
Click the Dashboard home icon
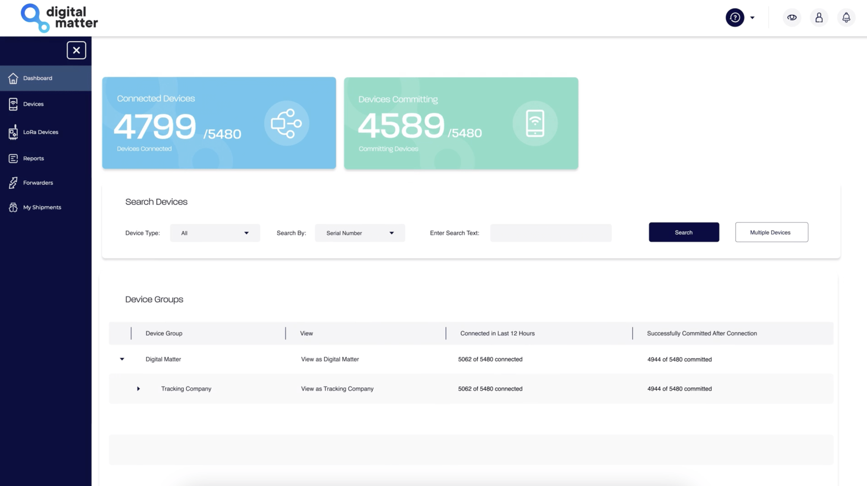tap(13, 78)
